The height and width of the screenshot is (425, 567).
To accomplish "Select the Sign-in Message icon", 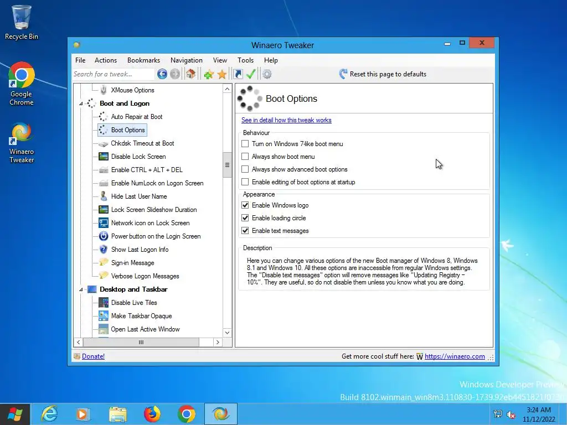I will coord(104,262).
